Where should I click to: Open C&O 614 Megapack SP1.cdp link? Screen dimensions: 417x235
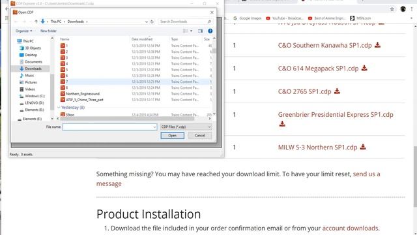(318, 69)
